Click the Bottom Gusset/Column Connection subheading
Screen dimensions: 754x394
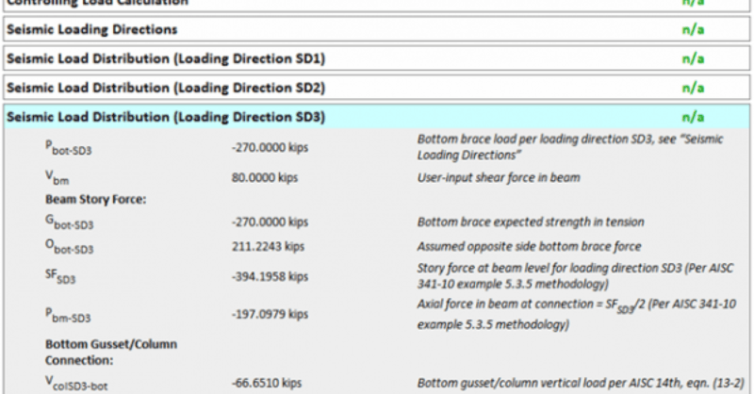pyautogui.click(x=111, y=352)
